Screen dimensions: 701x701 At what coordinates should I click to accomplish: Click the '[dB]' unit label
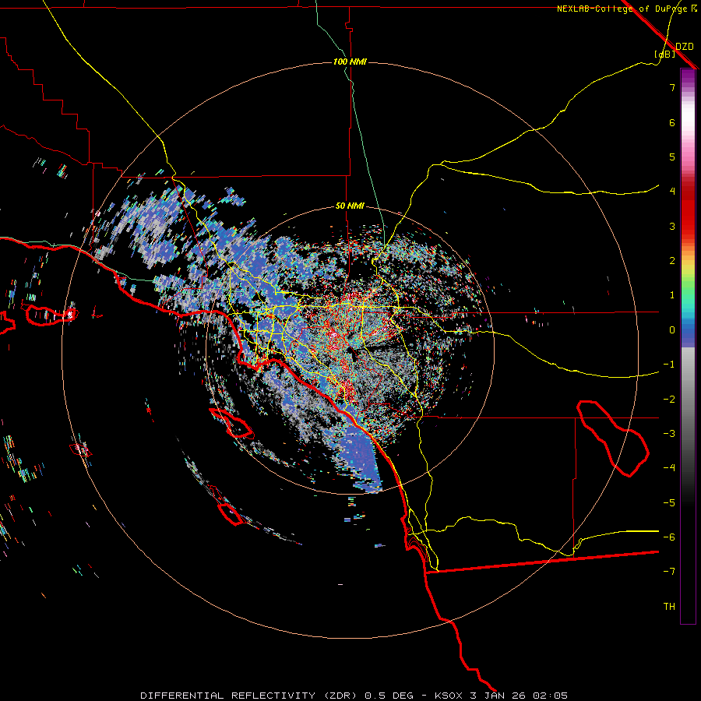(x=665, y=55)
